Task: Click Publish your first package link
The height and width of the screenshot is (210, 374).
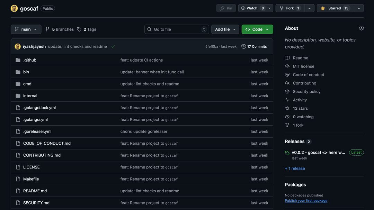Action: (306, 200)
